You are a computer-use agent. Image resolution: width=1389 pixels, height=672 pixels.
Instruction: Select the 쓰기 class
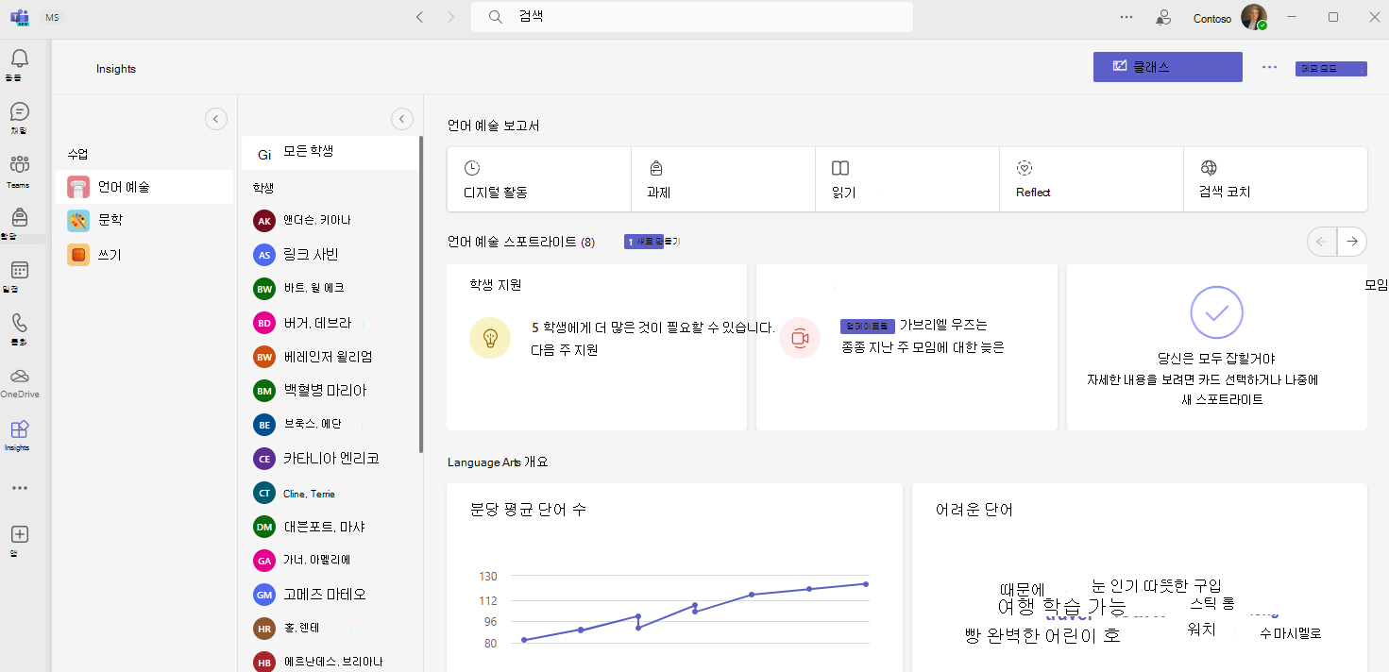coord(144,255)
